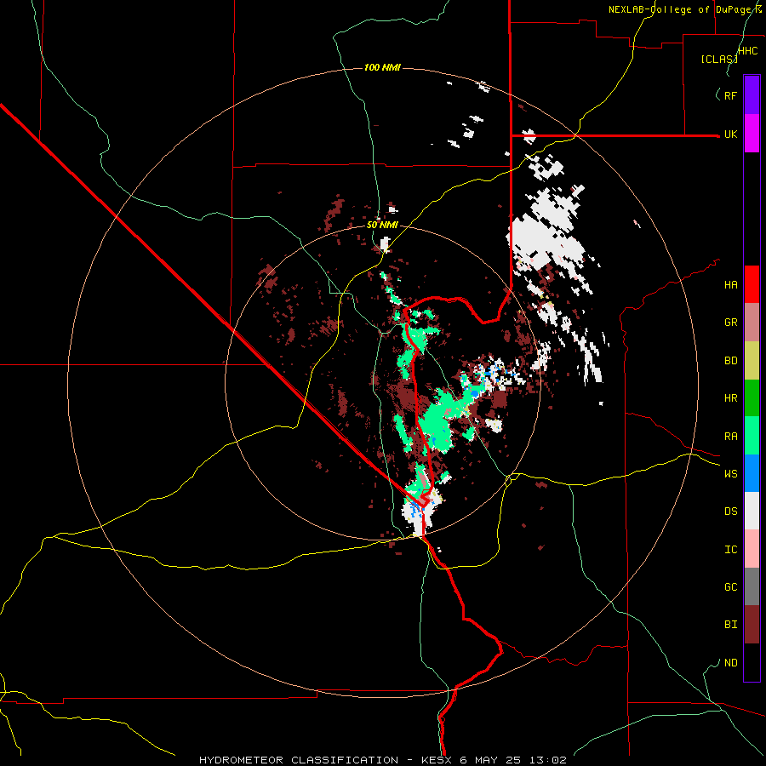This screenshot has width=766, height=766.
Task: Click the HHC product code text
Action: click(748, 51)
